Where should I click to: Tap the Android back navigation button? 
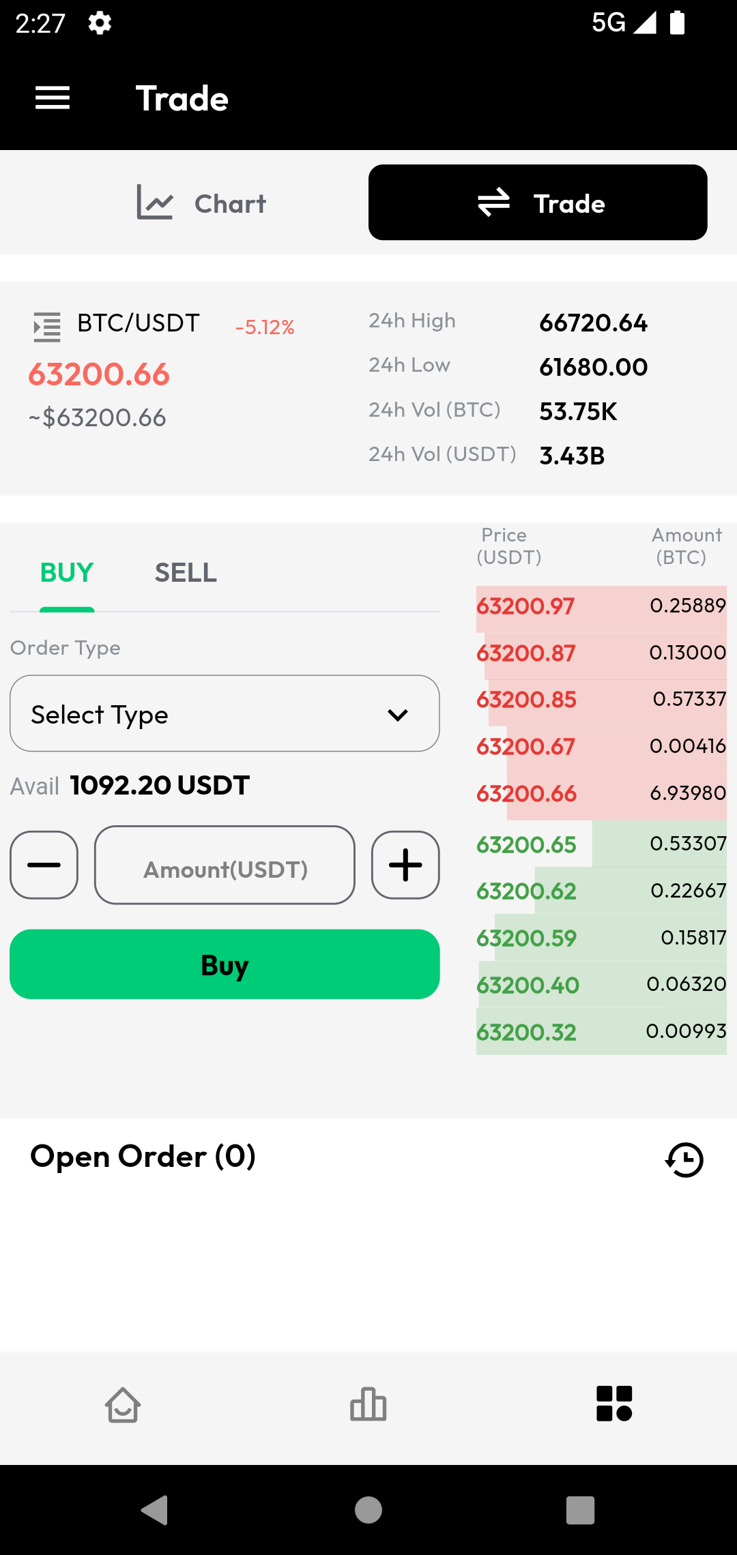[x=155, y=1510]
